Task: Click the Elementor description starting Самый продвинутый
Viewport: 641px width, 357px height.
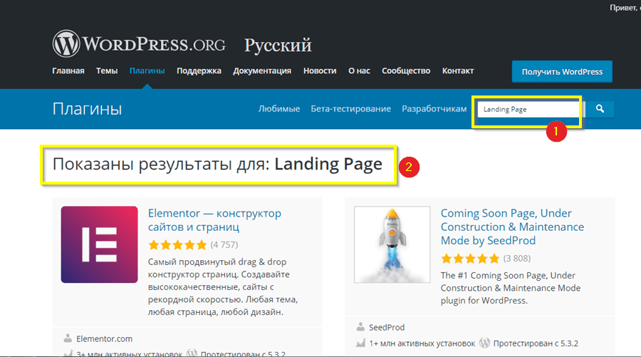Action: tap(223, 286)
